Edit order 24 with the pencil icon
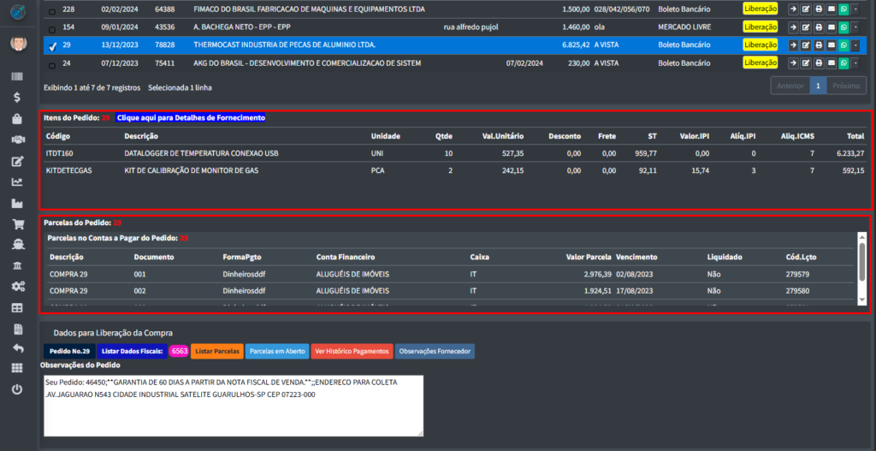The image size is (876, 451). [807, 62]
